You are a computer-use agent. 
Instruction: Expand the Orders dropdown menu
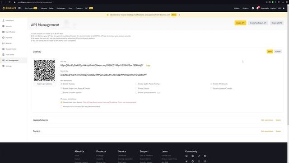[x=246, y=8]
